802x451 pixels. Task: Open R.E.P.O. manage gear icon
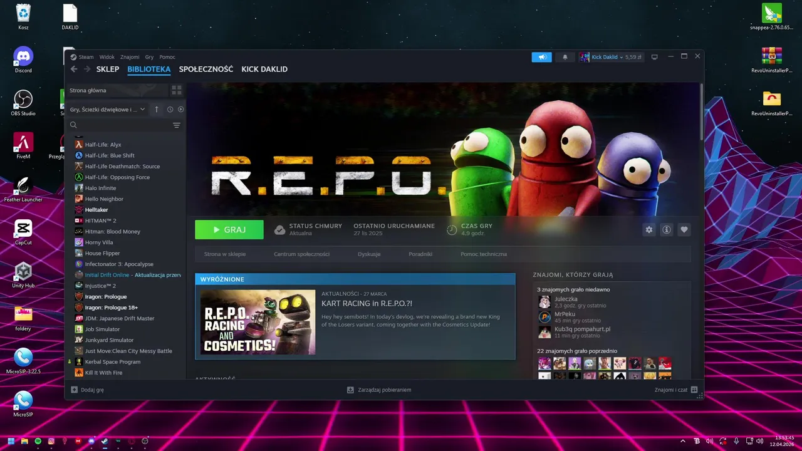649,230
